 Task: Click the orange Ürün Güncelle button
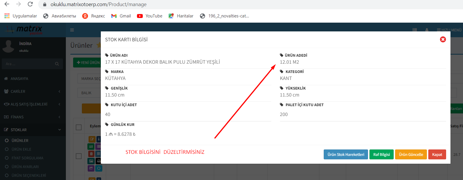[x=411, y=154]
